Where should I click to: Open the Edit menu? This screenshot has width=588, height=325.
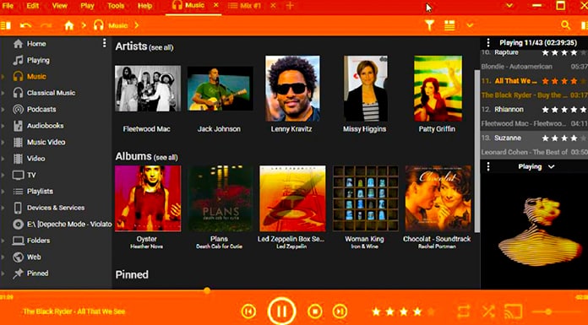[33, 6]
